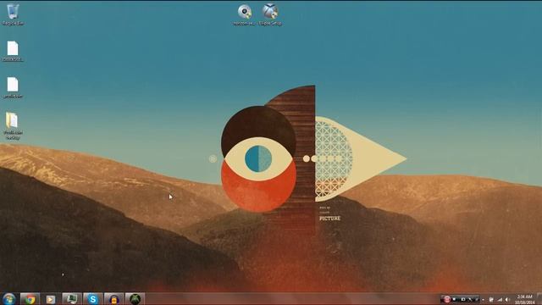Open Skype from the taskbar
542x305 pixels.
pos(92,299)
